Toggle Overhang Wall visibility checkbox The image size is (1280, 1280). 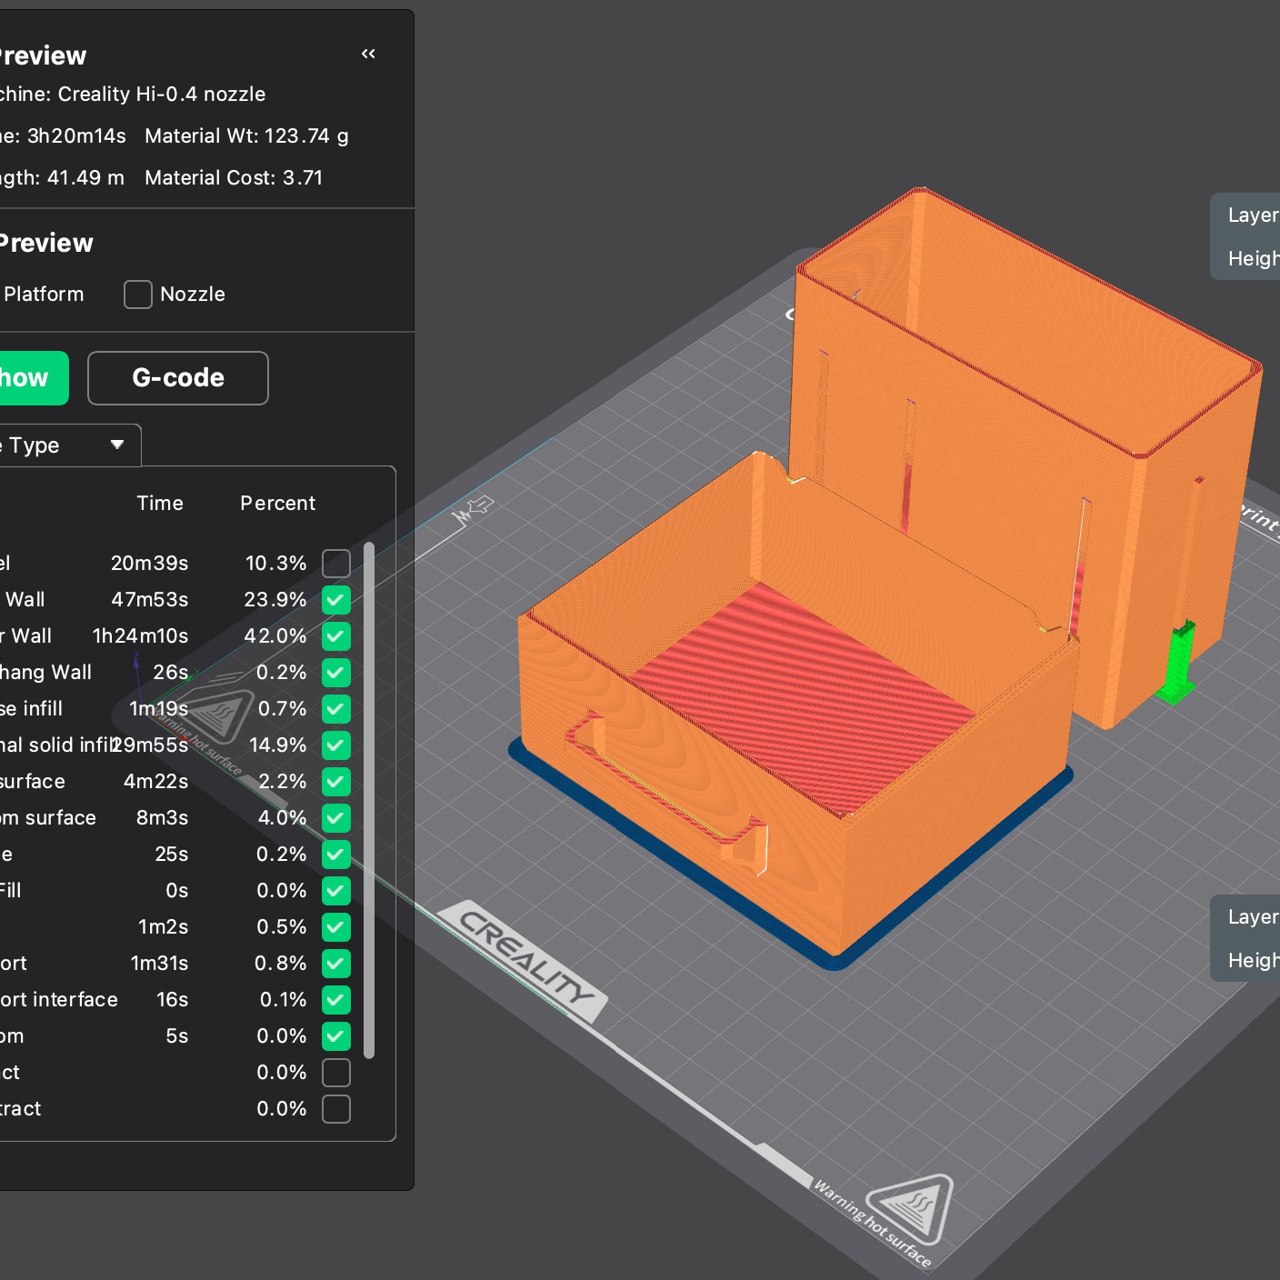point(336,673)
